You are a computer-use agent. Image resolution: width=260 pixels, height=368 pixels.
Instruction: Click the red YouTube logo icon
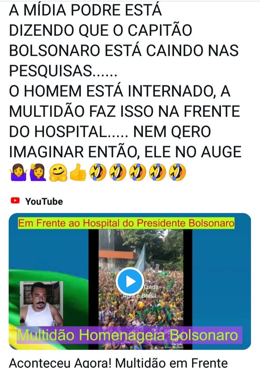15,201
